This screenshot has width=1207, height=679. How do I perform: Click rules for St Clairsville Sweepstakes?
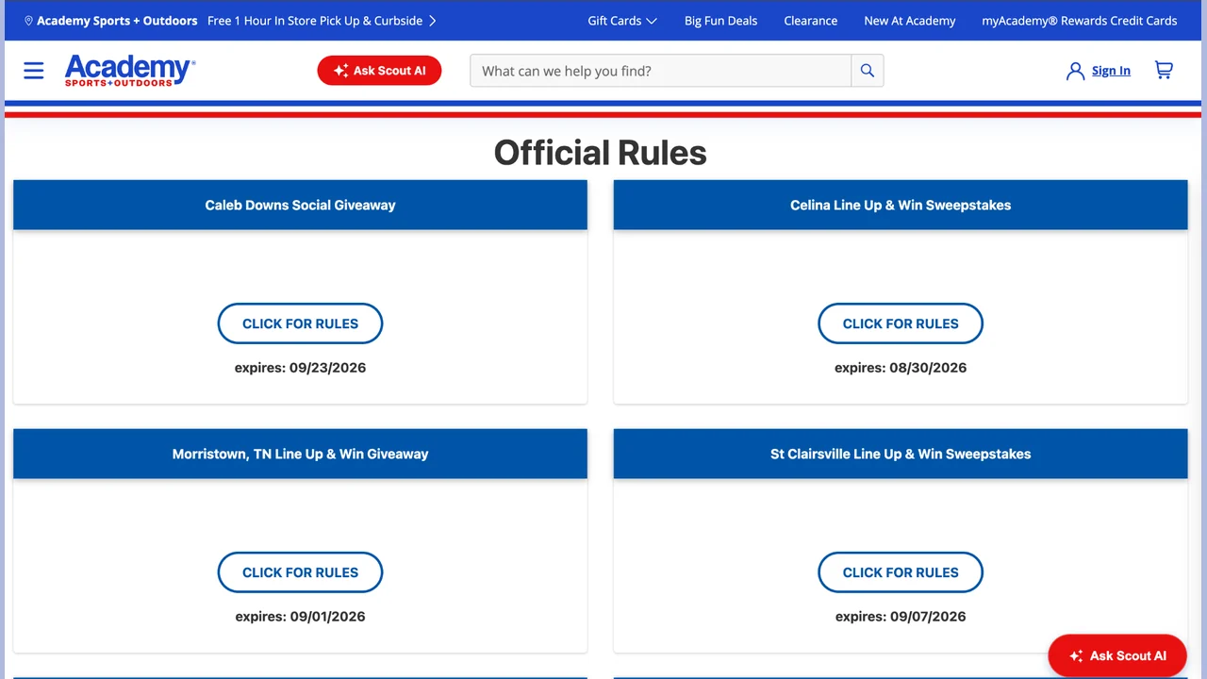pos(901,572)
